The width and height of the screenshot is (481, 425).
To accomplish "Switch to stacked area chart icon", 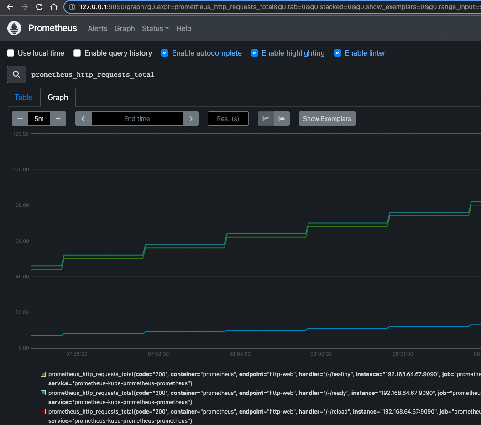I will pyautogui.click(x=282, y=119).
